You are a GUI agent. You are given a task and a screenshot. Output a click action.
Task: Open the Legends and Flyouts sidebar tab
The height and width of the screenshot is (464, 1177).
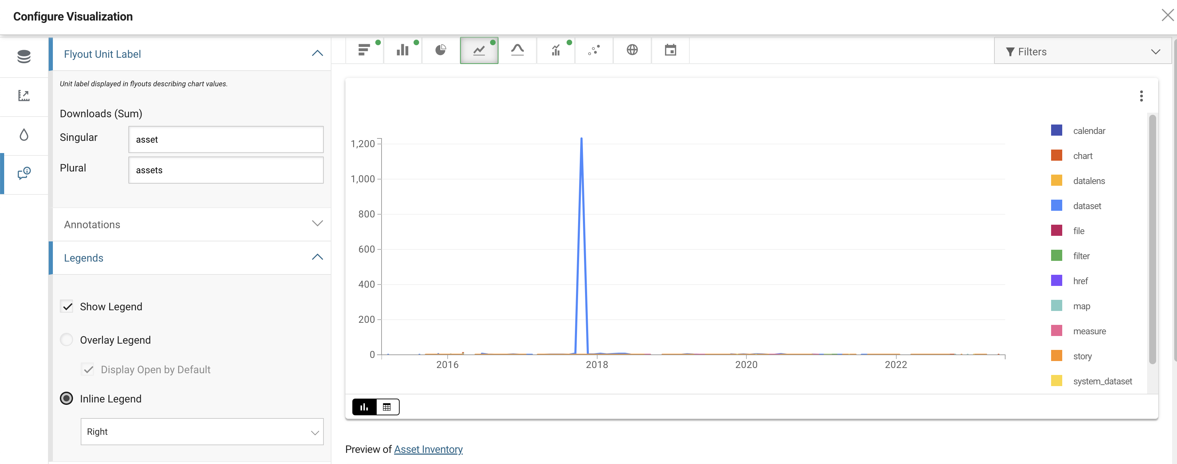point(24,173)
